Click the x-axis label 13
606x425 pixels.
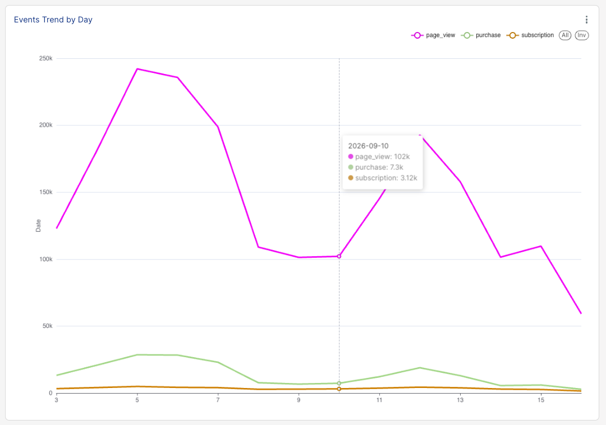pos(460,400)
